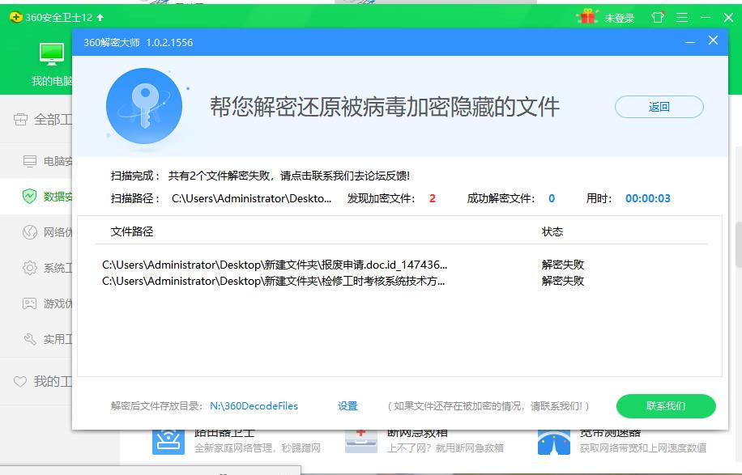Click the 文件路径 column header
Viewport: 742px width, 475px height.
point(132,231)
